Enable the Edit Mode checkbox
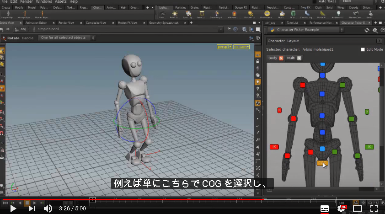The height and width of the screenshot is (214, 385). 363,49
